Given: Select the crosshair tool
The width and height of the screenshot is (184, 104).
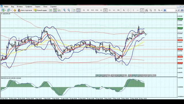Looking at the screenshot, I should (128, 10).
